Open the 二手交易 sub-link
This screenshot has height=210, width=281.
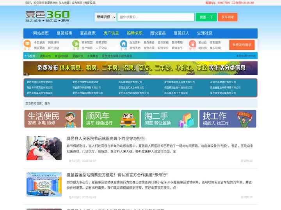click(x=101, y=48)
